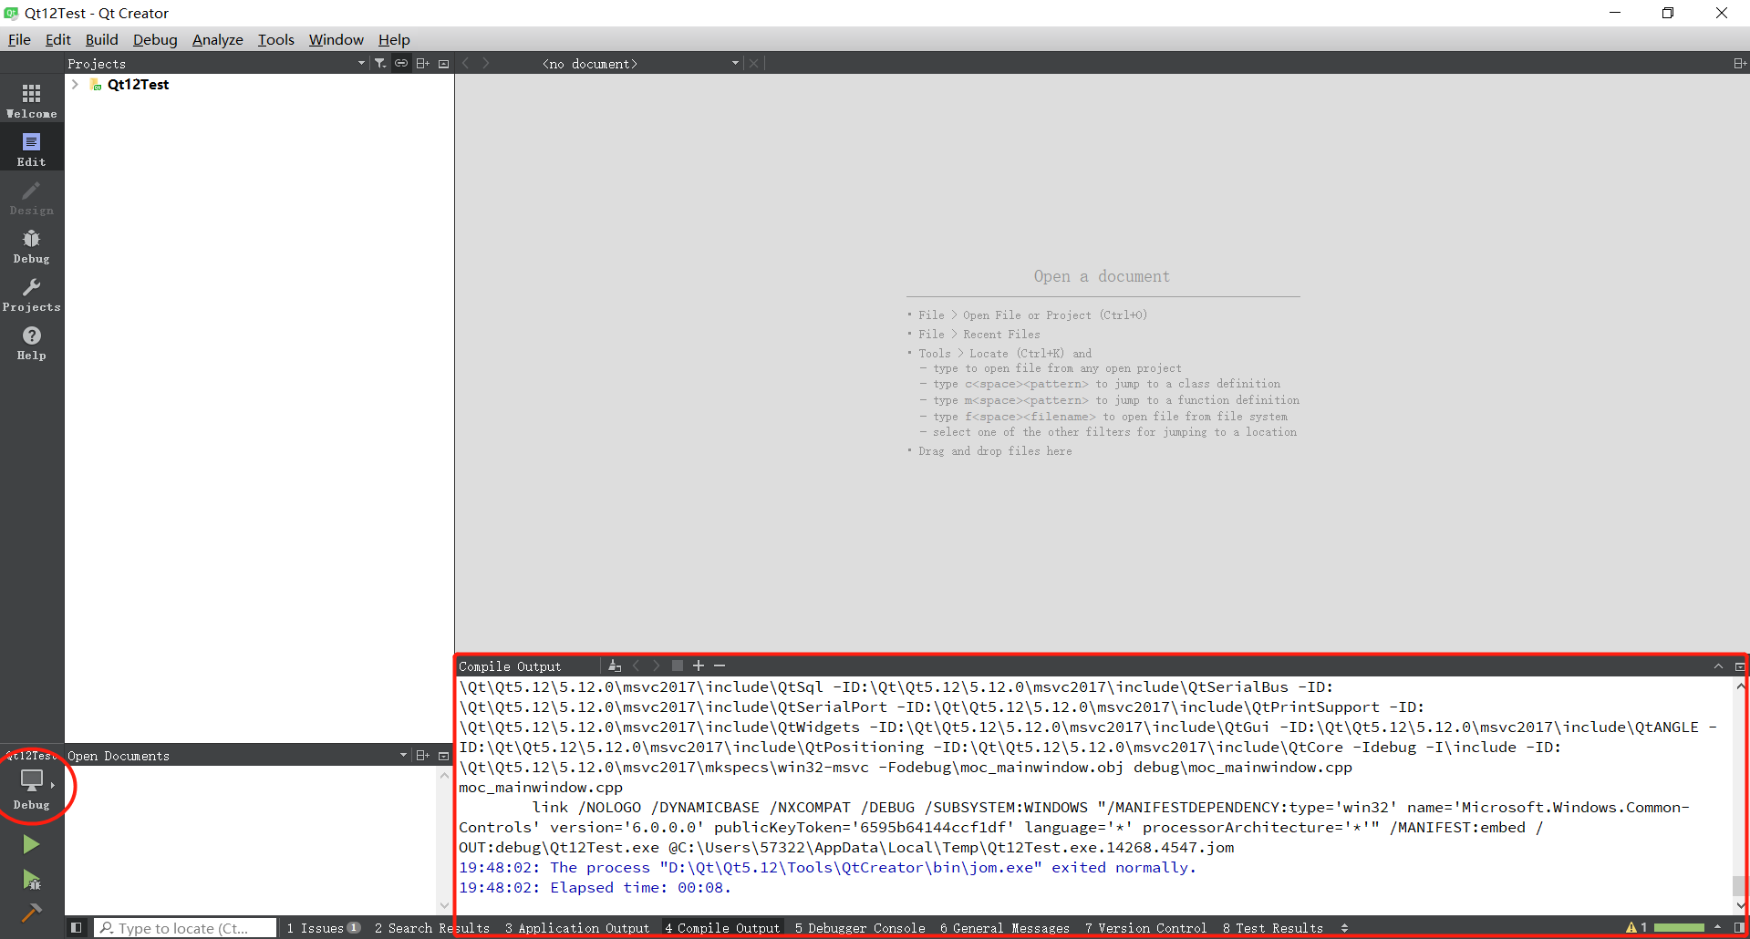Image resolution: width=1750 pixels, height=939 pixels.
Task: Toggle synchronize with editor link icon
Action: point(401,63)
